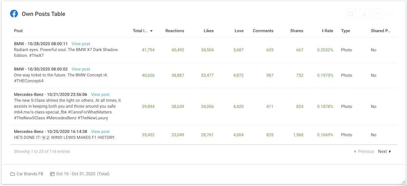This screenshot has height=186, width=407.
Task: Click LEWIS MAKES F1 HISTORY post text
Action: [x=64, y=137]
